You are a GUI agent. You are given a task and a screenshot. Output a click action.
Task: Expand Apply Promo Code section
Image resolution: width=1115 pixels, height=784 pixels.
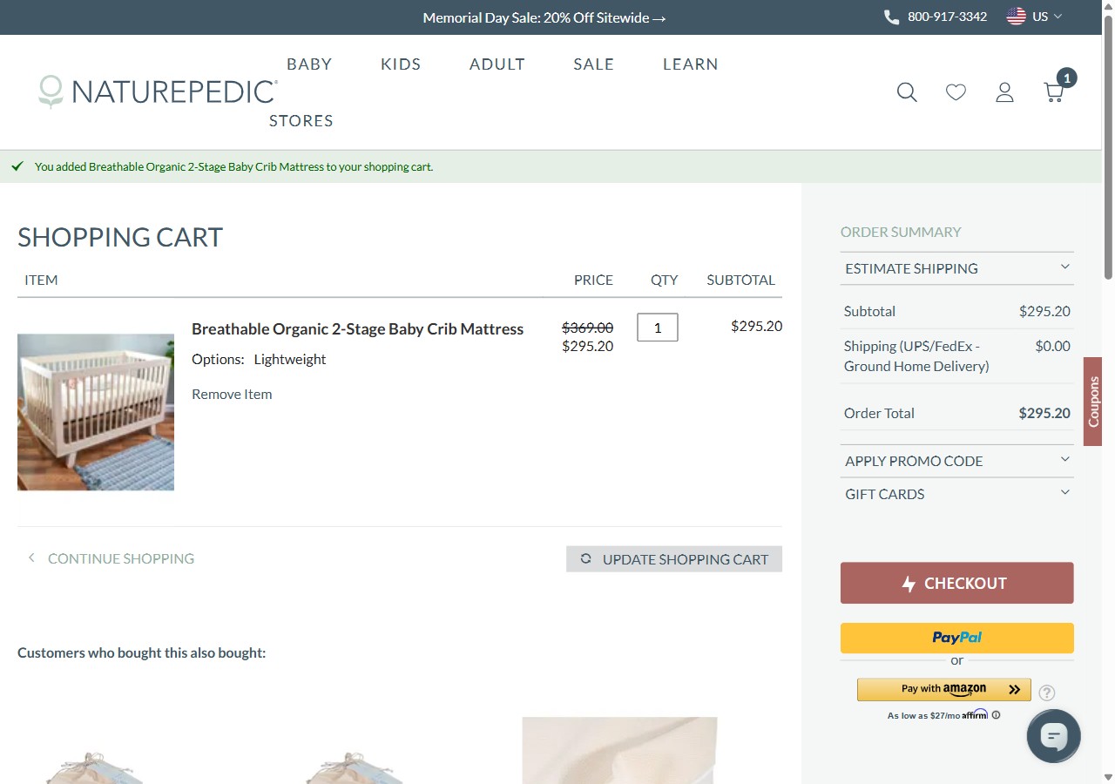pos(957,461)
